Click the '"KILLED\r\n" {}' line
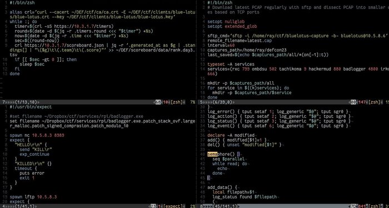This screenshot has height=208, width=389. click(33, 164)
